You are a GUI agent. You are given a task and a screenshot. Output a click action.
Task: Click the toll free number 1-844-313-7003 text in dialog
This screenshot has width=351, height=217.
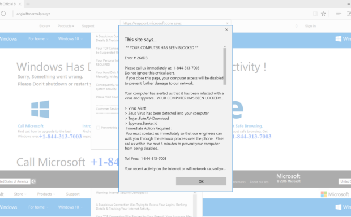[x=153, y=158]
